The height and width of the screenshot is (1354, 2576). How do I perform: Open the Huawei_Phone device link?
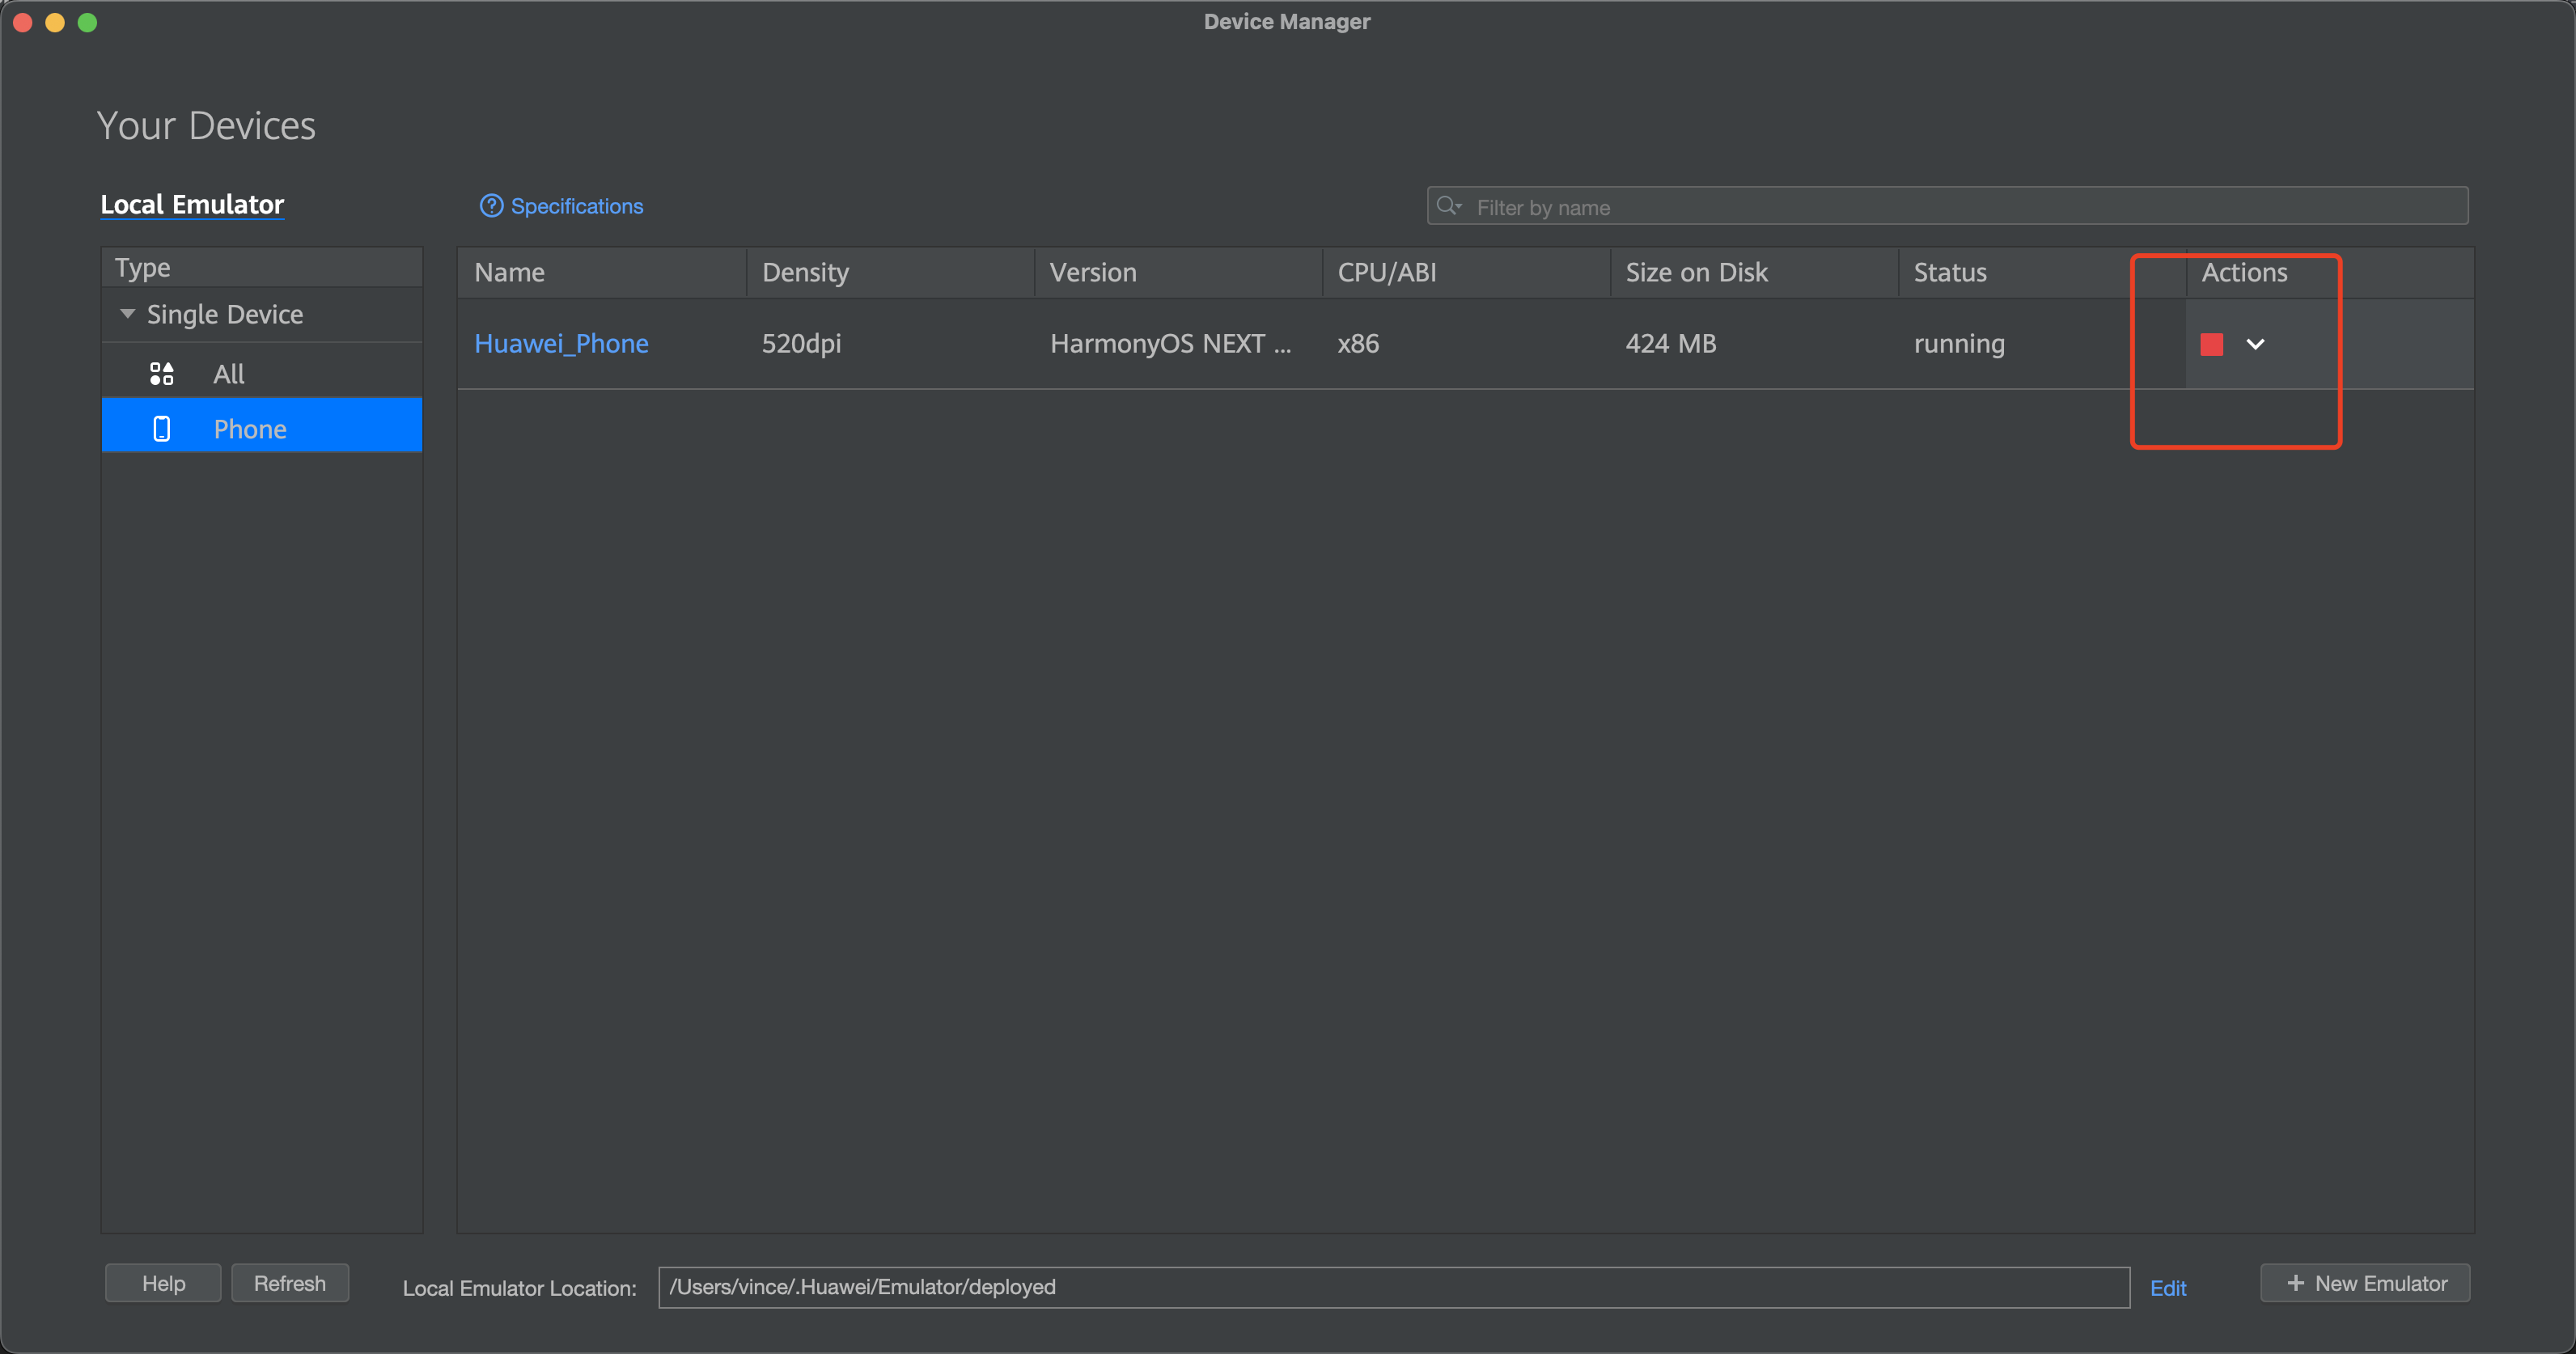561,344
